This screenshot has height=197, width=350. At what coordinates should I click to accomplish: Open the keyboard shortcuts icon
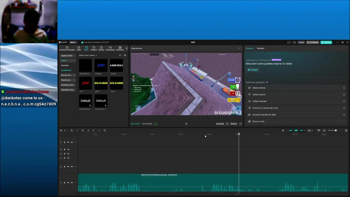(294, 42)
